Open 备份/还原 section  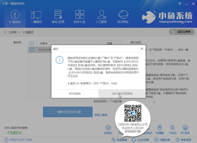click(58, 17)
